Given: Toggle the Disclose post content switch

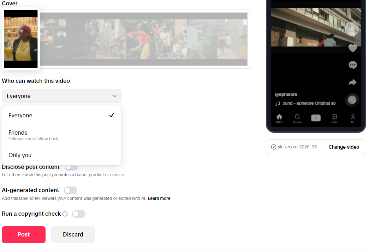Looking at the screenshot, I should [x=71, y=167].
